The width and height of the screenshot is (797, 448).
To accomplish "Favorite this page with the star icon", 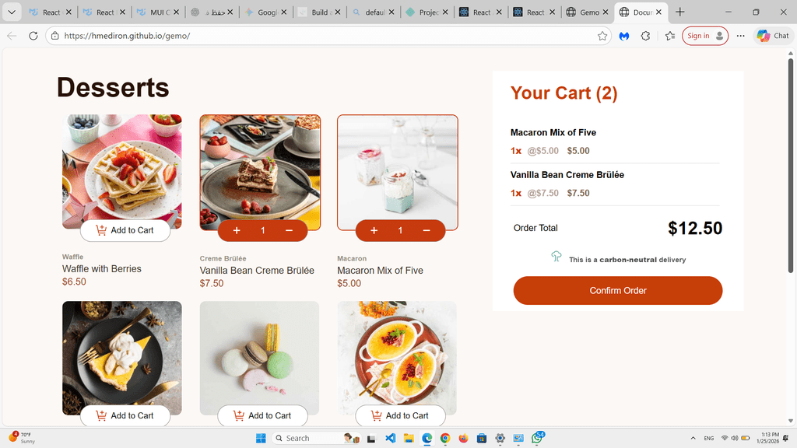I will click(602, 36).
